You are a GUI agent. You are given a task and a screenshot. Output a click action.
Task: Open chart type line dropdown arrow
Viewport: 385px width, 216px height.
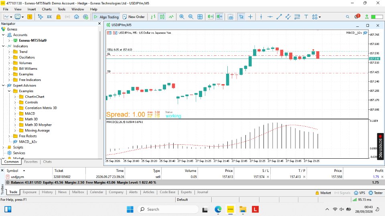pos(11,17)
